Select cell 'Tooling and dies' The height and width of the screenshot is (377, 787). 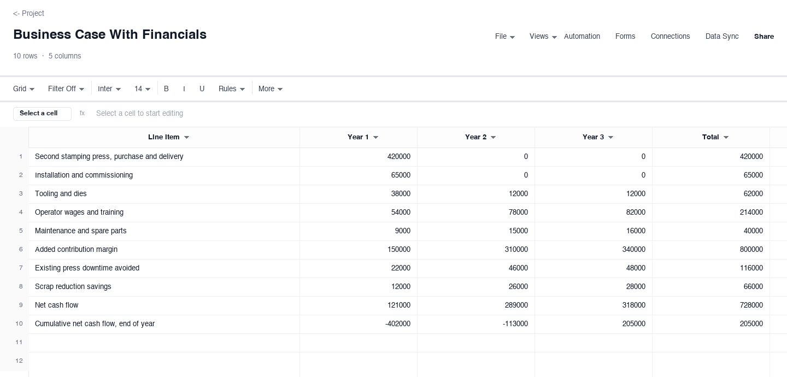(x=164, y=194)
